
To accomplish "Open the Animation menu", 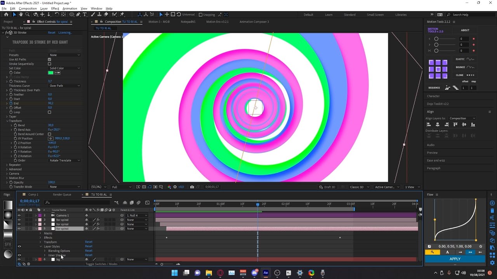I will point(70,8).
